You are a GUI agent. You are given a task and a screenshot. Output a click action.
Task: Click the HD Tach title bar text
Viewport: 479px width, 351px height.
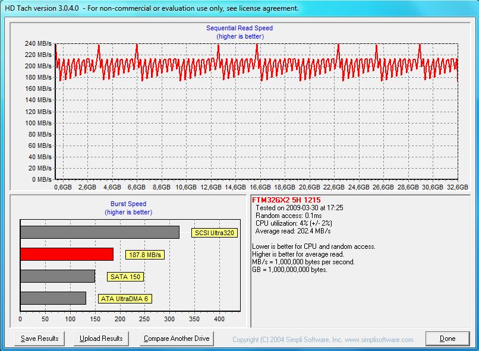pos(152,8)
